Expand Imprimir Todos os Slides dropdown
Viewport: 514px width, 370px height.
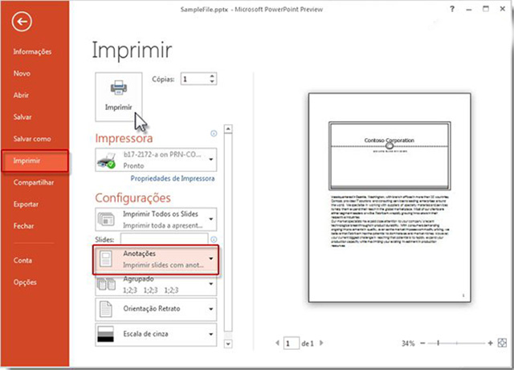click(x=156, y=219)
